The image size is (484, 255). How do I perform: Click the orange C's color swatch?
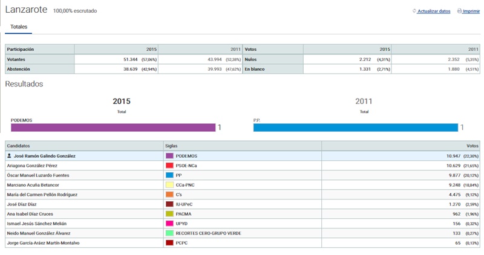(x=169, y=195)
